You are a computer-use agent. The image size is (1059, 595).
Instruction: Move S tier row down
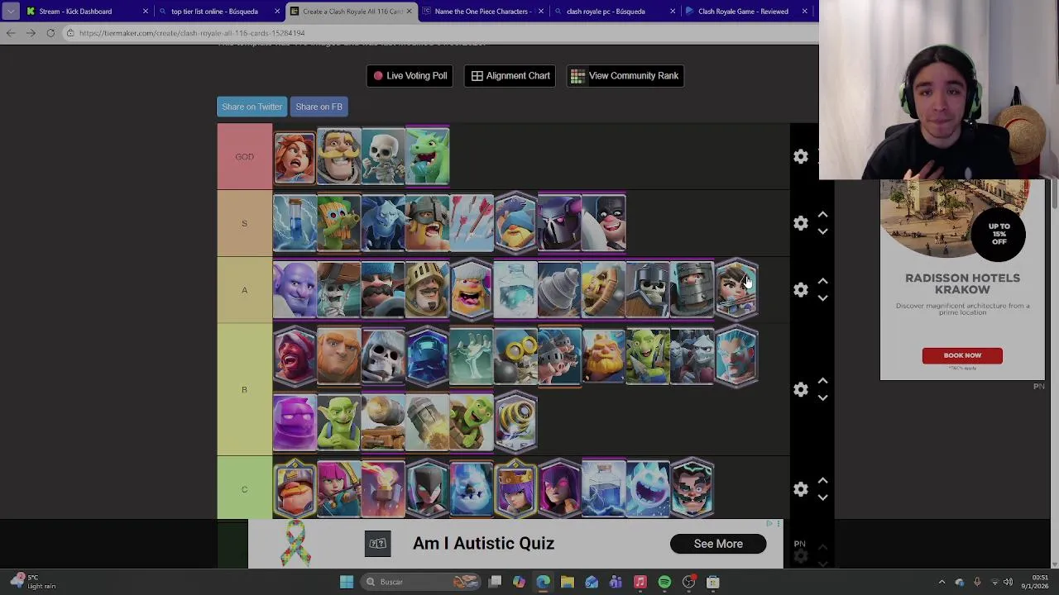pos(822,231)
